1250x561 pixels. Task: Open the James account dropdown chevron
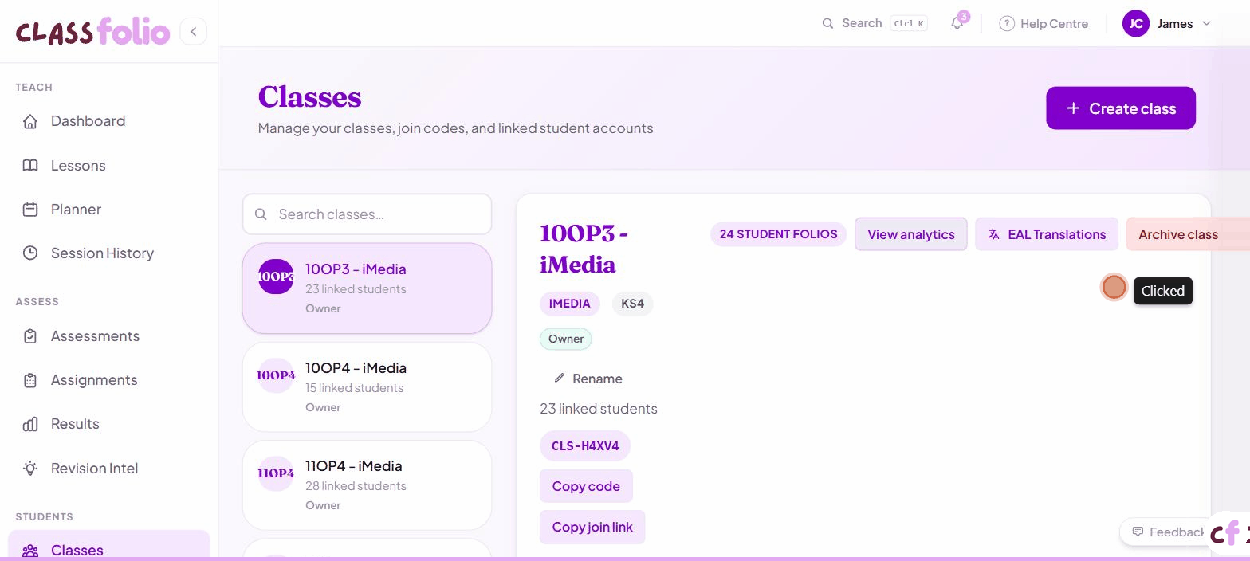(x=1206, y=23)
